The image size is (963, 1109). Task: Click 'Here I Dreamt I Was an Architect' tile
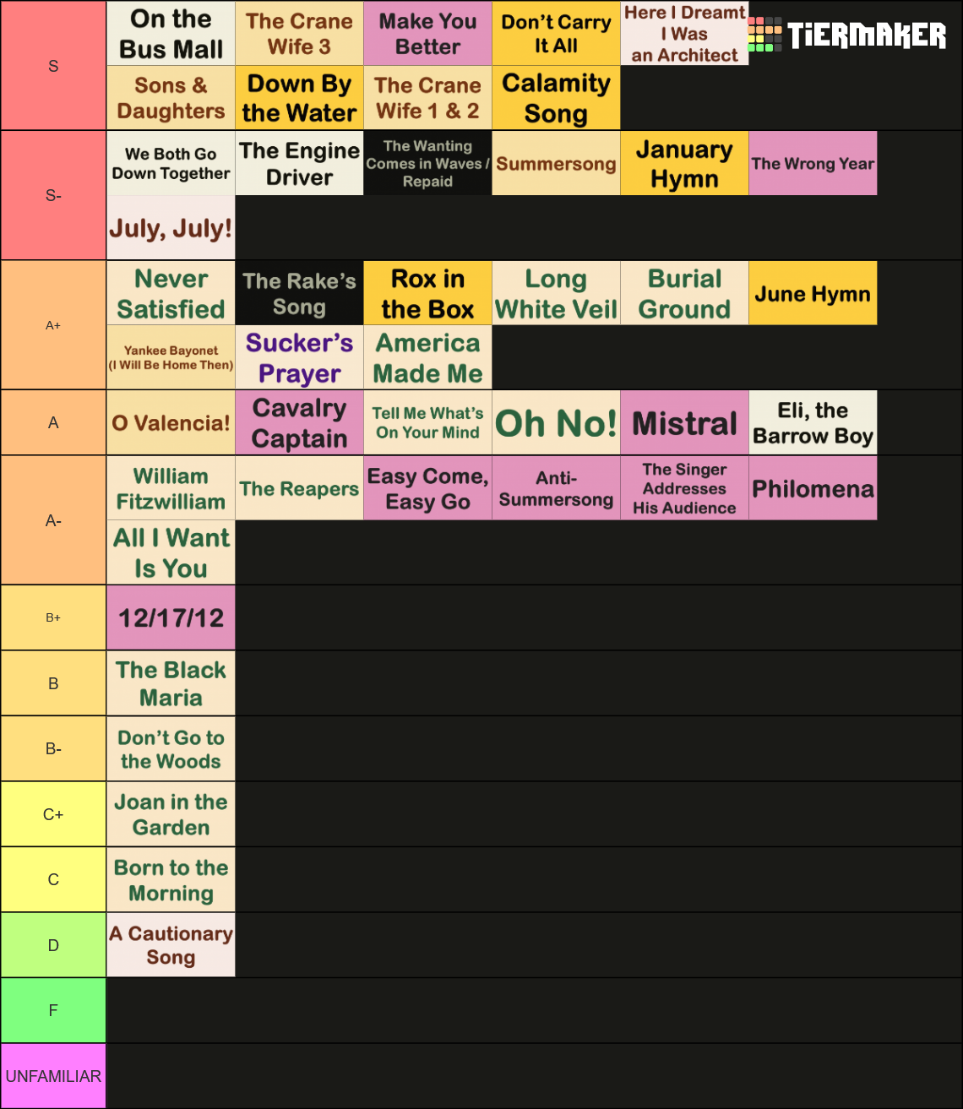point(685,34)
